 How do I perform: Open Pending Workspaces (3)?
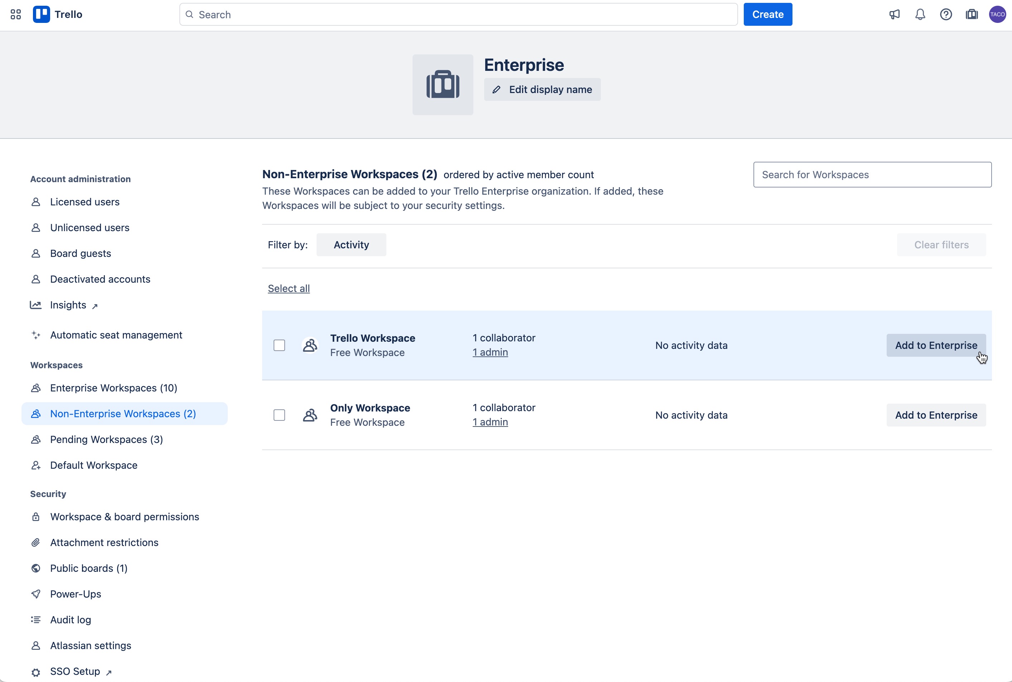click(107, 439)
